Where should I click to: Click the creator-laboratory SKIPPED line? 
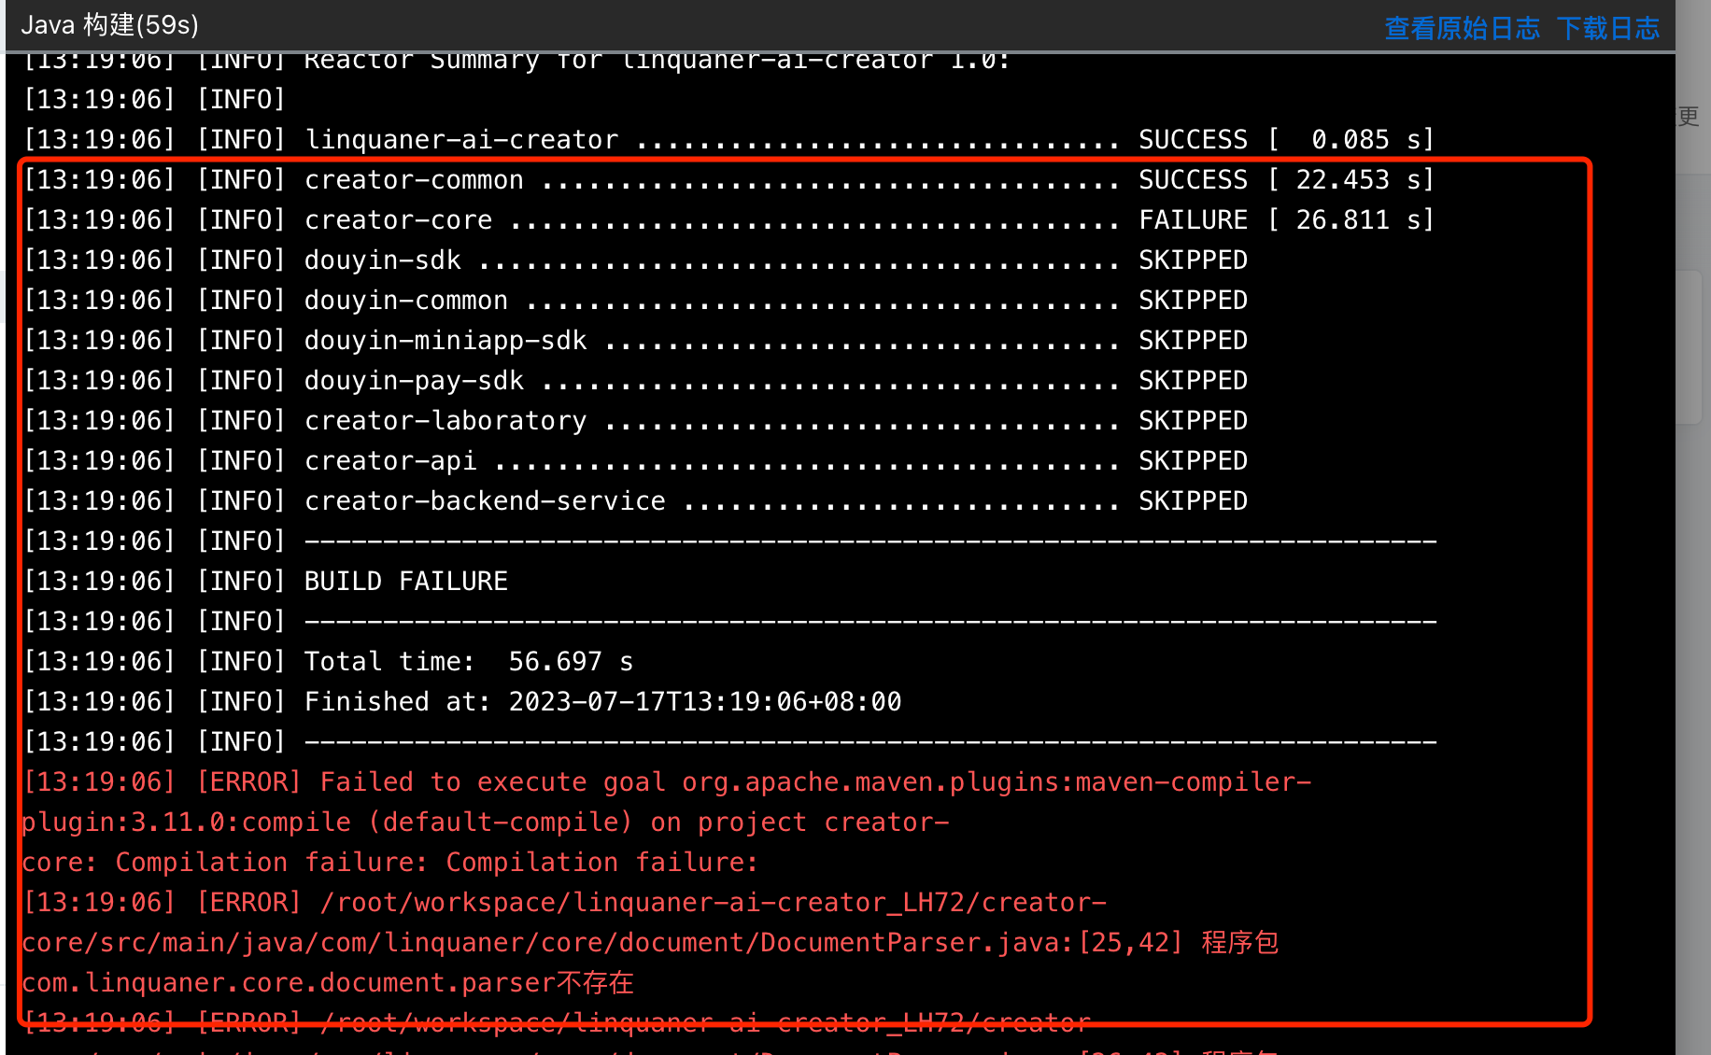click(x=635, y=421)
